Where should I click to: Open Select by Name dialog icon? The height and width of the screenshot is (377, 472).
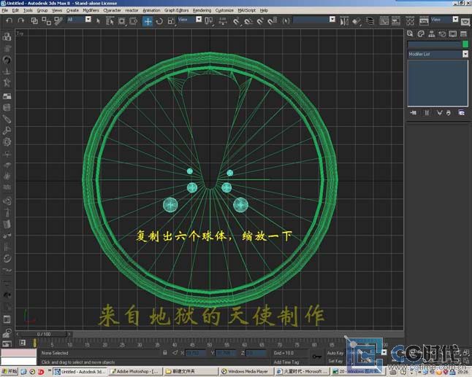click(x=110, y=20)
